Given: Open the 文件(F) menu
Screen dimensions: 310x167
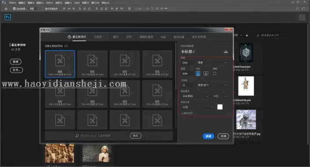Looking at the screenshot, I should point(12,3).
